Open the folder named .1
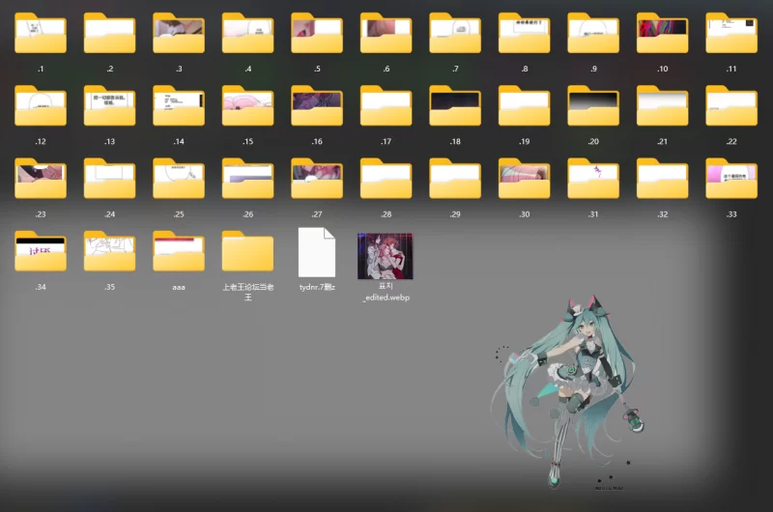This screenshot has height=512, width=773. click(x=41, y=33)
